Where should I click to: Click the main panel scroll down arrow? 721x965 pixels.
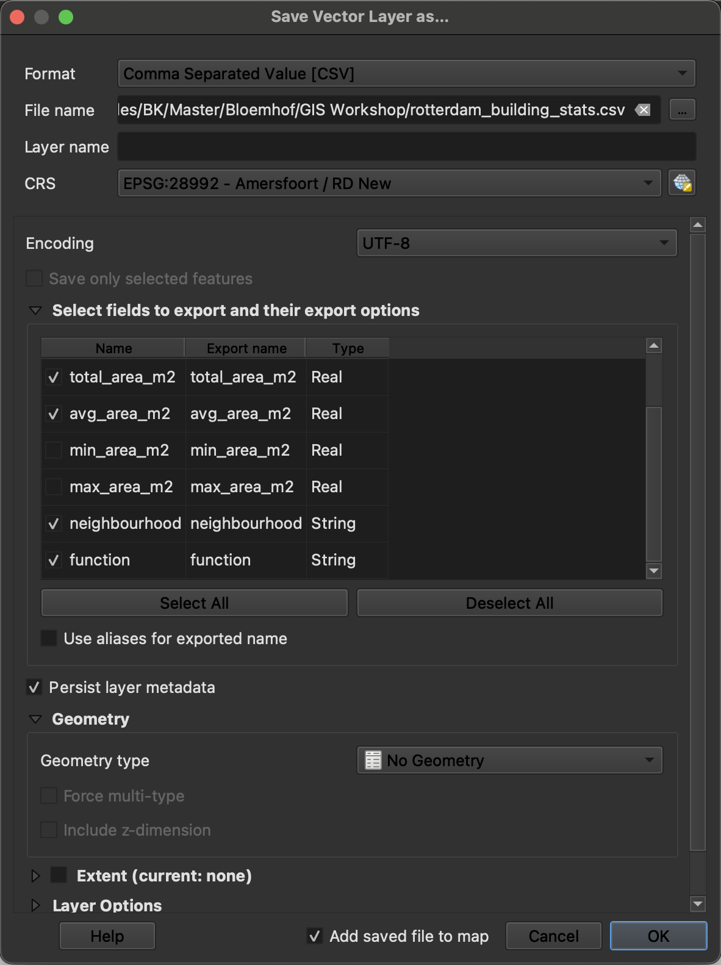point(698,903)
